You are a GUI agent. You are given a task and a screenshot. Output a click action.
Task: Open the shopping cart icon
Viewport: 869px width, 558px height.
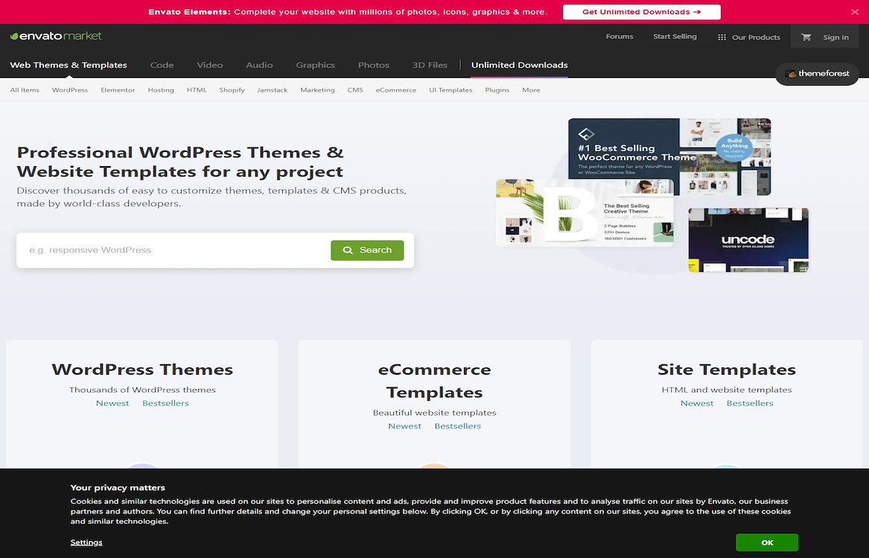coord(806,37)
